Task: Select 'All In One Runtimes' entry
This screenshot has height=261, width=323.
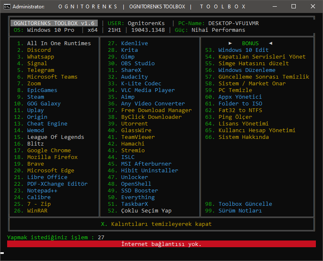Action: [x=59, y=43]
